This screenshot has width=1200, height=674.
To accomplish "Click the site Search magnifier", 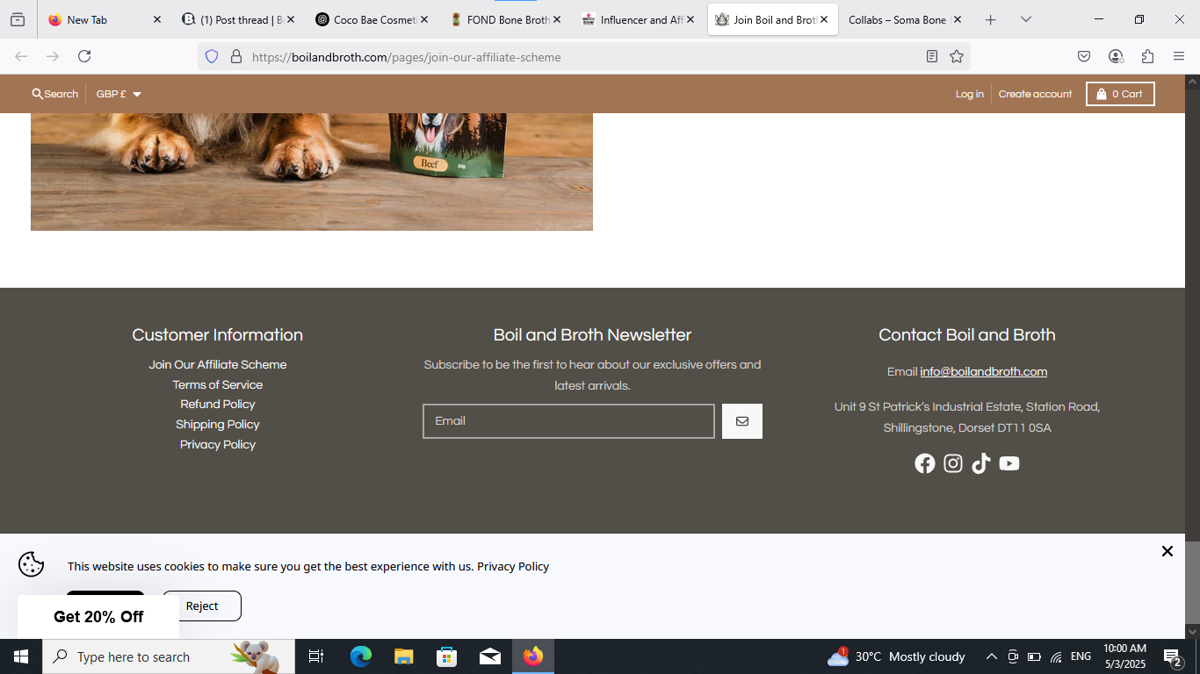I will point(38,94).
